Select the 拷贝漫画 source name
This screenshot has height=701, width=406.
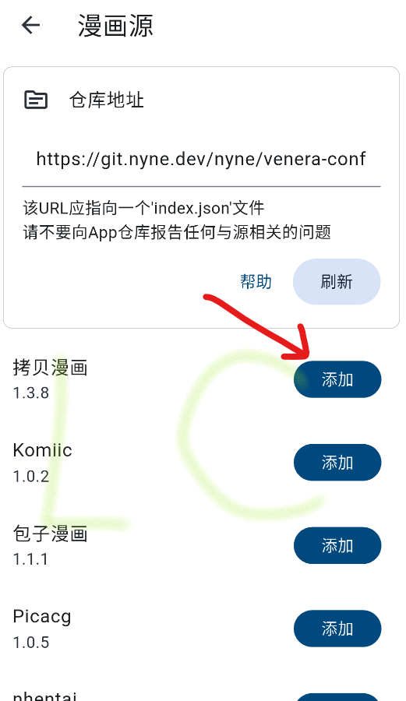click(50, 368)
